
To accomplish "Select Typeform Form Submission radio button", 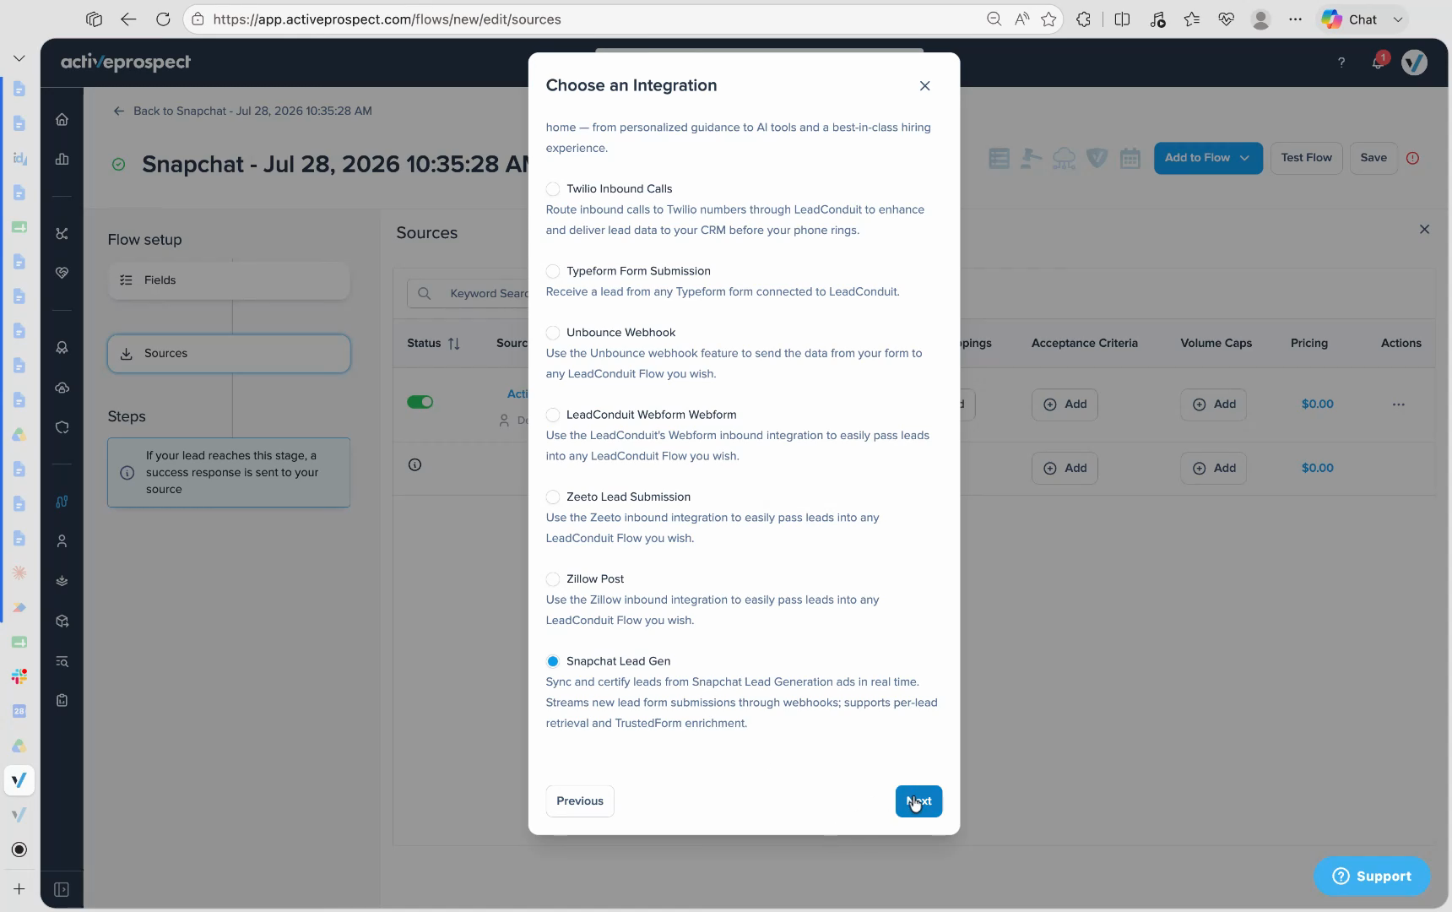I will [553, 271].
